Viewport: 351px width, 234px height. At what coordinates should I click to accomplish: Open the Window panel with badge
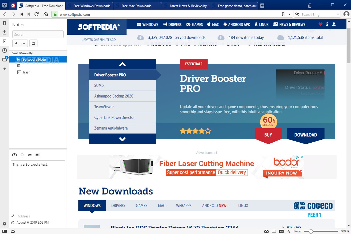[5, 59]
